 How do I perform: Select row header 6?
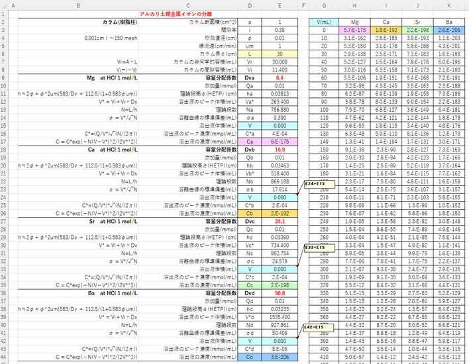(x=3, y=54)
